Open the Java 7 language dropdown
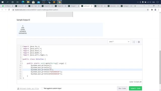The image size is (161, 91). [x=119, y=42]
